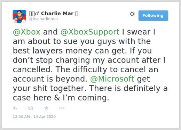Reply to Charlie Mar's tweet
The width and height of the screenshot is (181, 130).
15,108
